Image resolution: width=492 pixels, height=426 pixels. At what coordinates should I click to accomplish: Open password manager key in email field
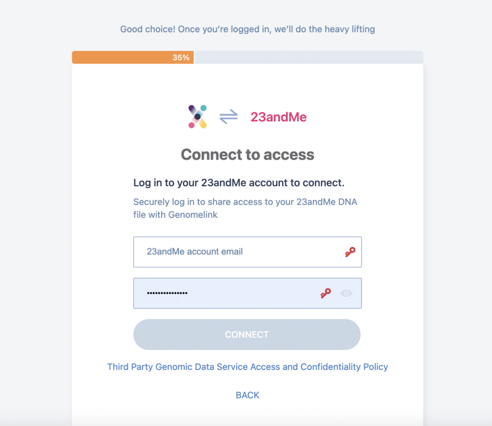[350, 252]
